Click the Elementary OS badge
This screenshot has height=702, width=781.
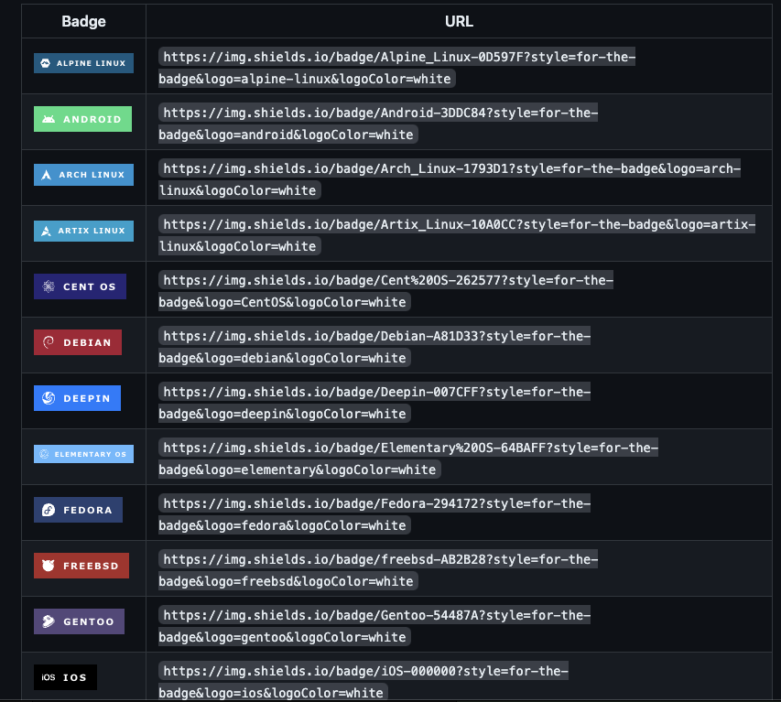83,454
